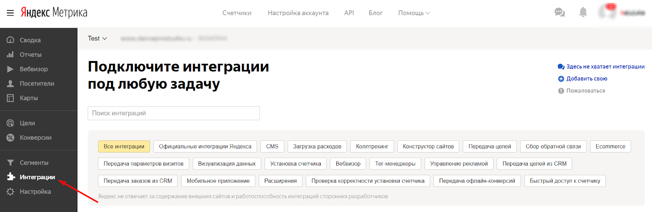
Task: Click the speech bubble icon beside Здесь не хватает интеграции
Action: pos(561,66)
